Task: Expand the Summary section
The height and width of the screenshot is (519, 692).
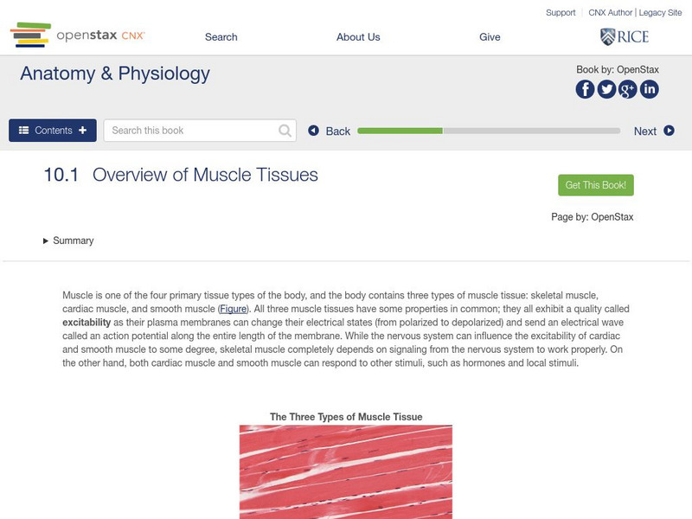Action: pos(68,240)
